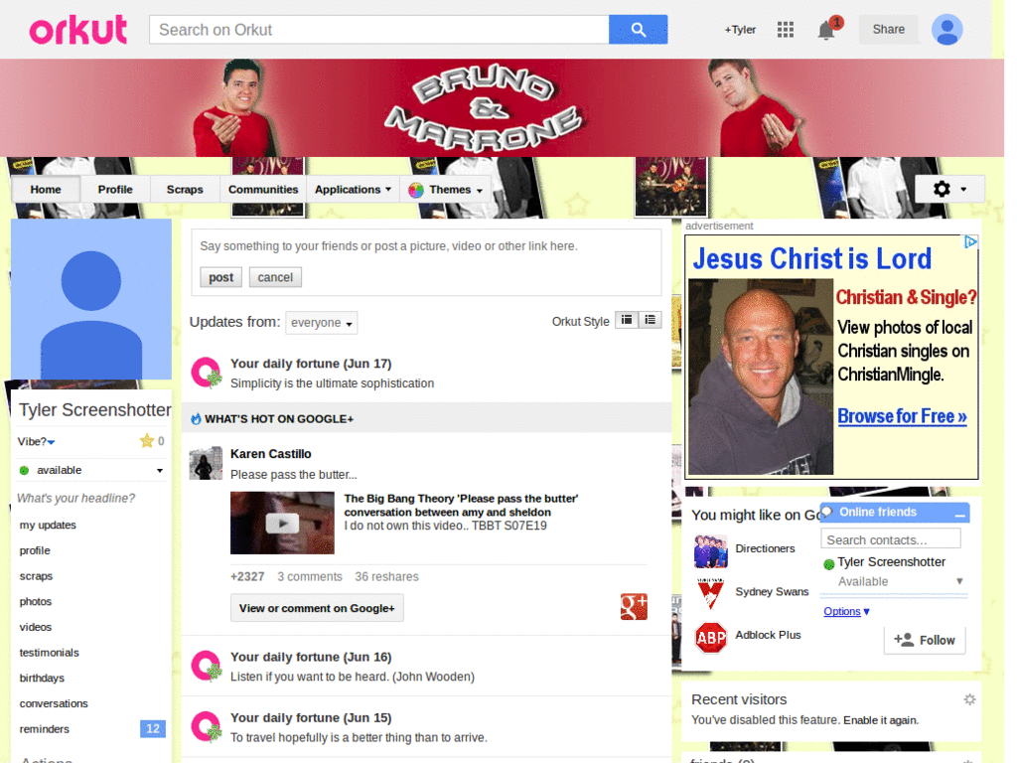
Task: Open the Vibe dropdown
Action: [x=37, y=442]
